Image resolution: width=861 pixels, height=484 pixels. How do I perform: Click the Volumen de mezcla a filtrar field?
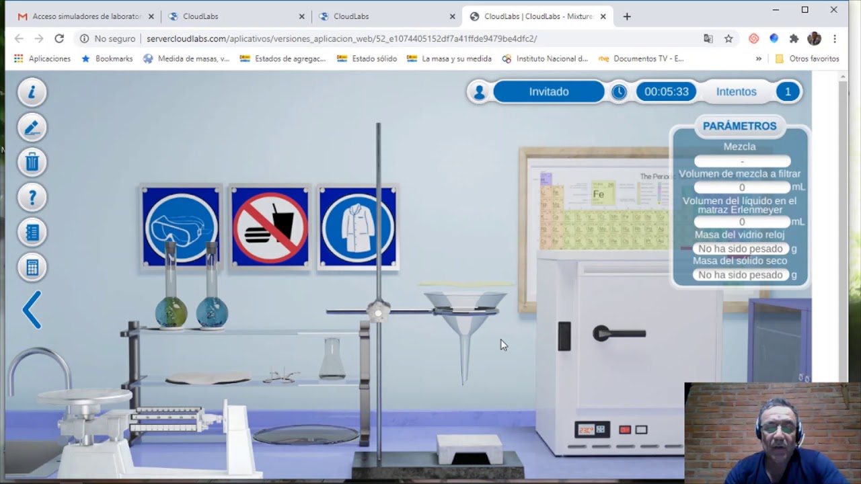[x=742, y=188]
